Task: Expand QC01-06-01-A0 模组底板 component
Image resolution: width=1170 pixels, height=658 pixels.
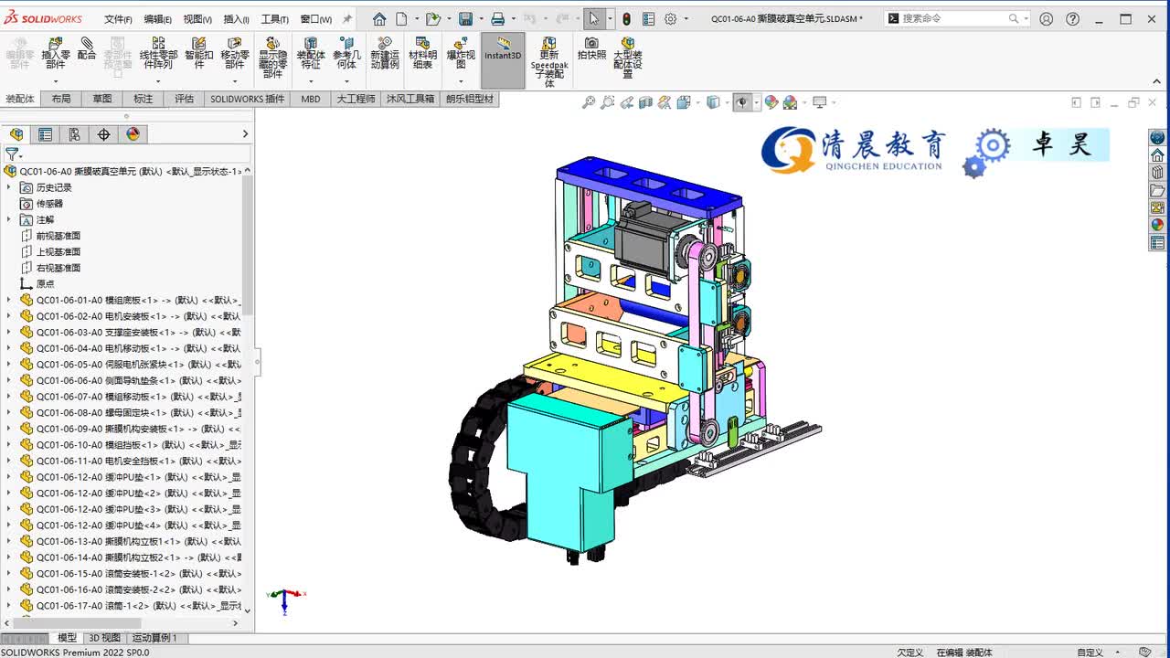Action: tap(9, 300)
